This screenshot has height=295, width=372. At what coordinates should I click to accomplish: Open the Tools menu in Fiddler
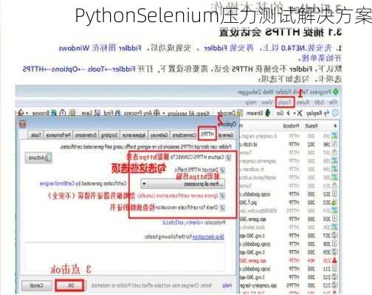click(285, 103)
